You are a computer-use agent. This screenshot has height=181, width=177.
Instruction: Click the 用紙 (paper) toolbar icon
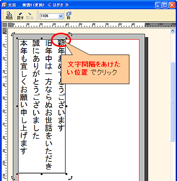[9, 16]
